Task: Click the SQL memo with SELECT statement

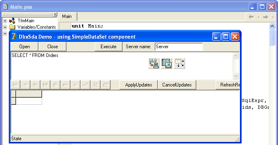Action: coord(122,66)
